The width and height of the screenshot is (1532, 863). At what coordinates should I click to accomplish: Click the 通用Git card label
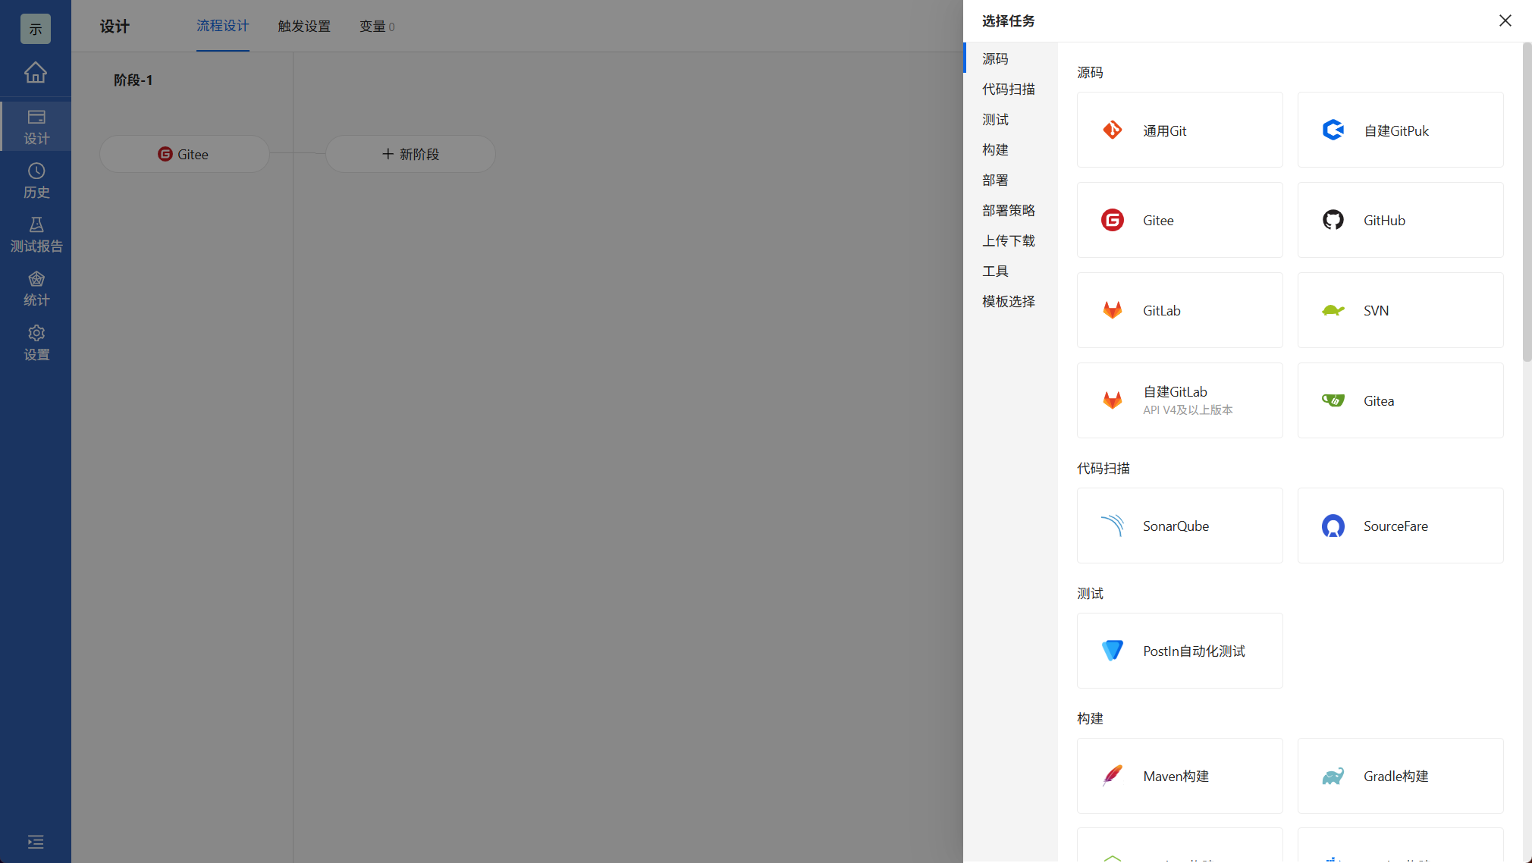pos(1165,130)
